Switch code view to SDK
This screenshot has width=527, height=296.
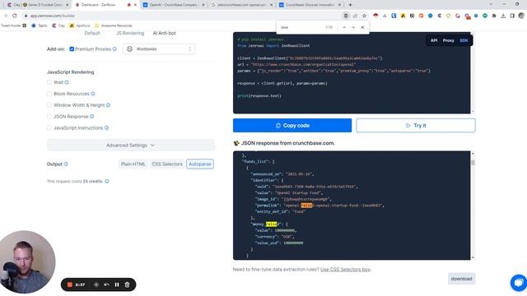coord(464,40)
